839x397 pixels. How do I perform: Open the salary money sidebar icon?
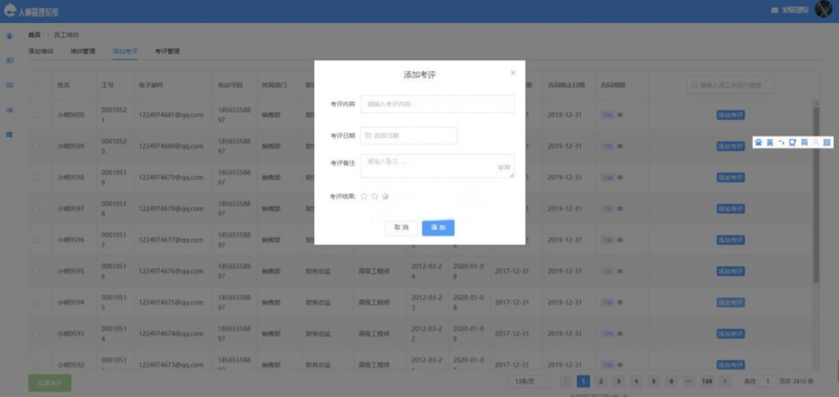10,85
